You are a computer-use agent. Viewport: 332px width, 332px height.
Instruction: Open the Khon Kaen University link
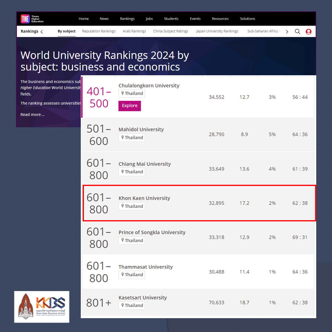[144, 198]
